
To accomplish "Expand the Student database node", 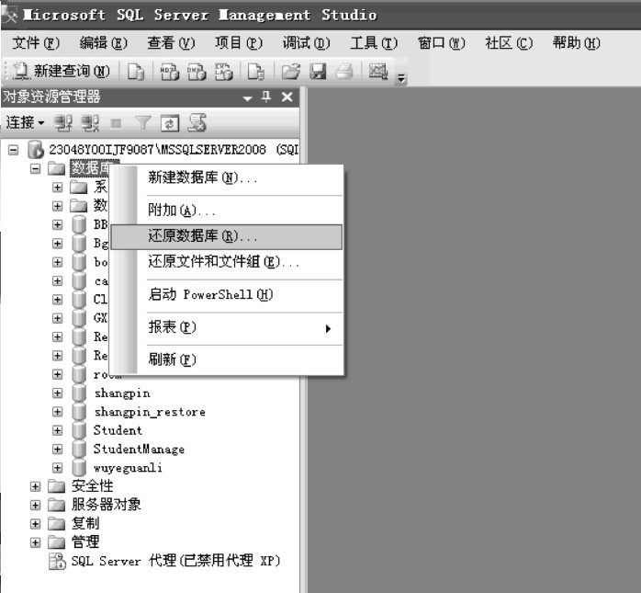I will 58,430.
